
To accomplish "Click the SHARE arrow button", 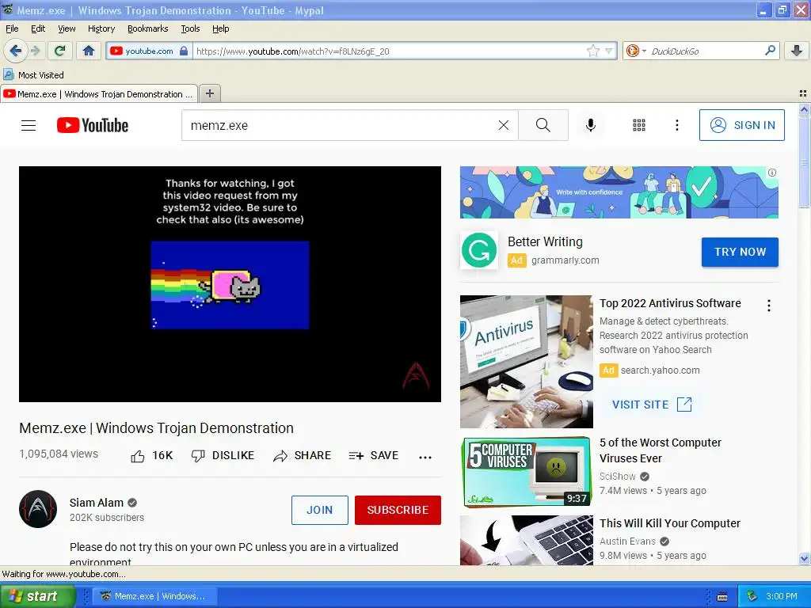I will tap(302, 455).
